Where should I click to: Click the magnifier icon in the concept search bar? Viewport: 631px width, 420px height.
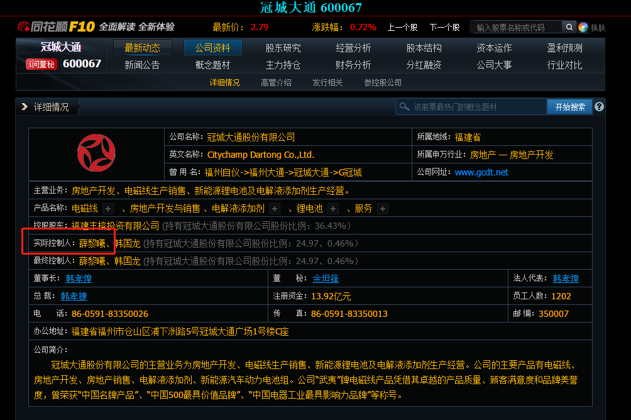(x=405, y=106)
